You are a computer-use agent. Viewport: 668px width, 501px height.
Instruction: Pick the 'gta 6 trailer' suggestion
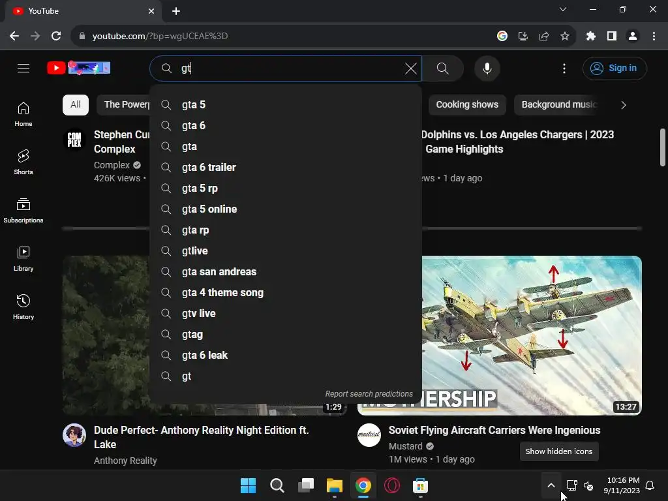286,168
